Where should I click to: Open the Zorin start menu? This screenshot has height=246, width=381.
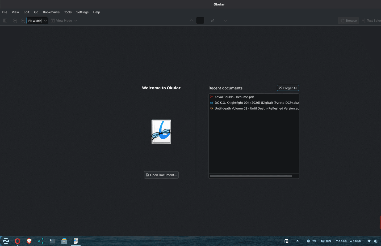click(x=6, y=241)
